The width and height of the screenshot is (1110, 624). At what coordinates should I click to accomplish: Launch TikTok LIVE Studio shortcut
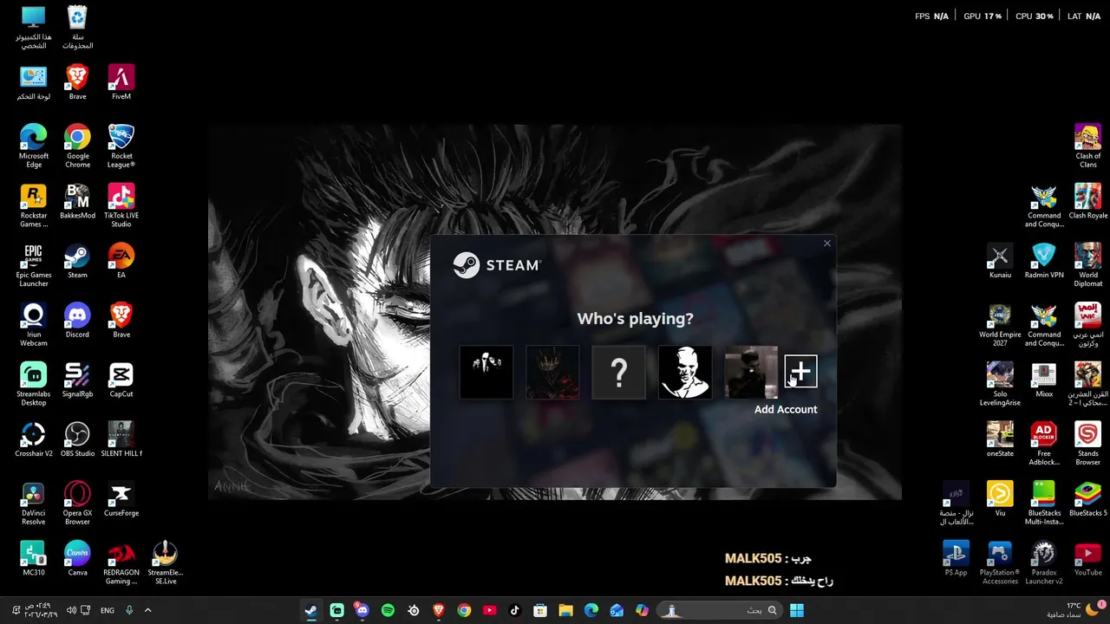(x=121, y=205)
